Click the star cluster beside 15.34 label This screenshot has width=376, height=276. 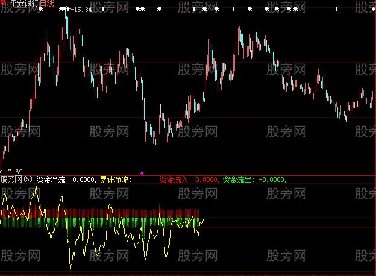point(63,9)
